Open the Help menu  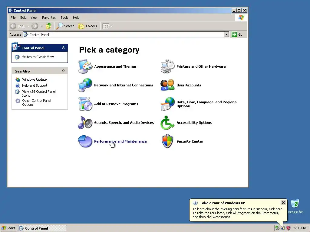tap(76, 18)
